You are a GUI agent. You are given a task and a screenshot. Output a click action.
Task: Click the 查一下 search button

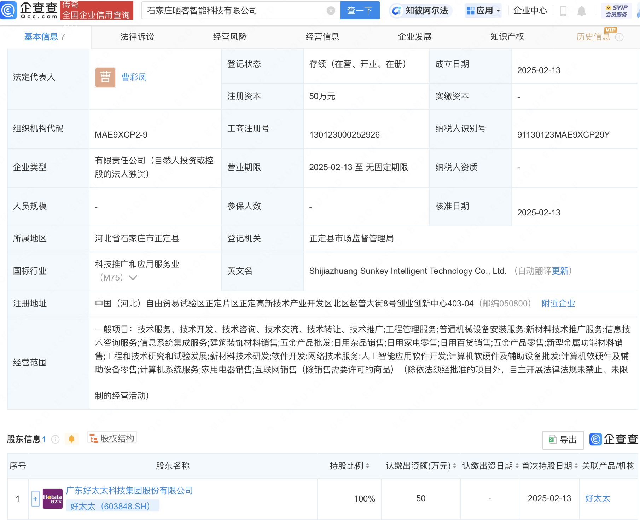(x=360, y=11)
